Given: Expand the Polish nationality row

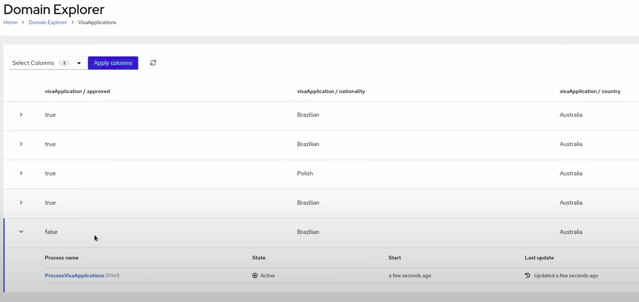Looking at the screenshot, I should coord(21,173).
